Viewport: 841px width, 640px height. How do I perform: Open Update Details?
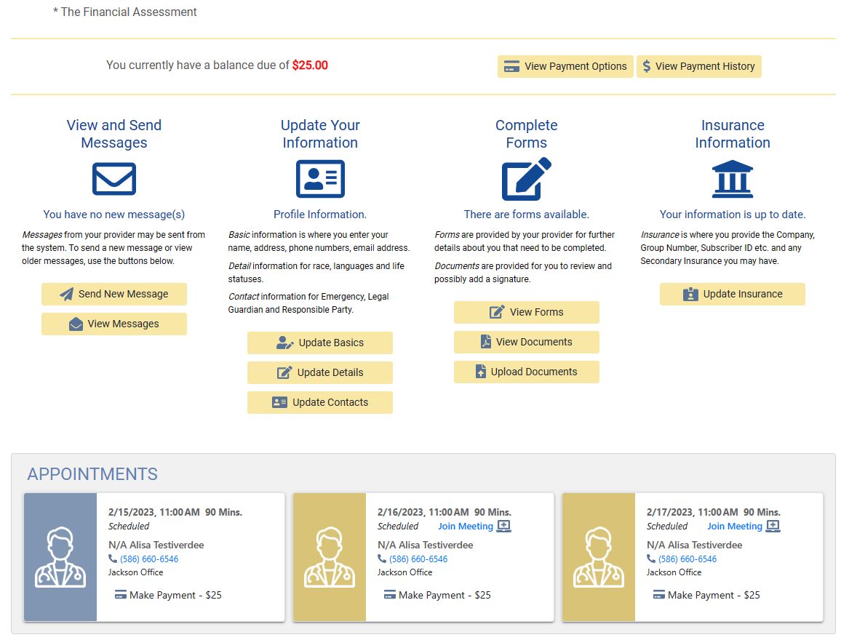point(320,372)
